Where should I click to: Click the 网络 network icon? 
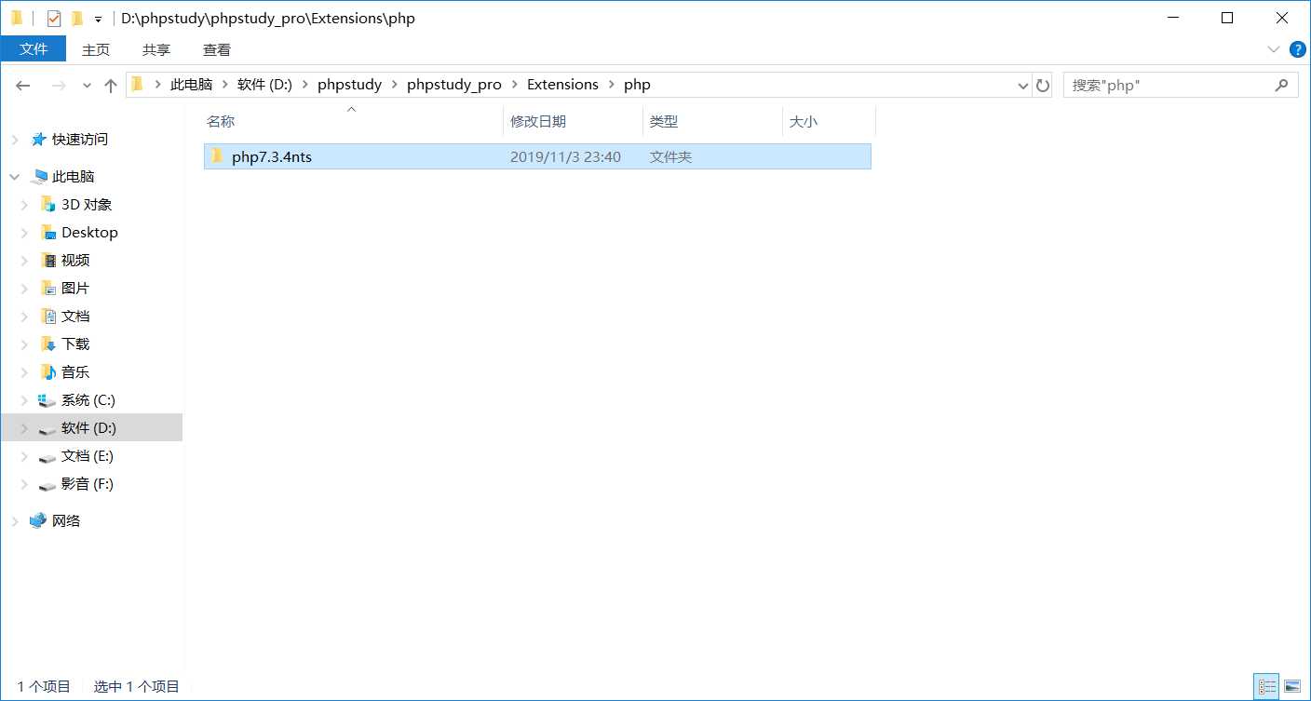(x=37, y=520)
